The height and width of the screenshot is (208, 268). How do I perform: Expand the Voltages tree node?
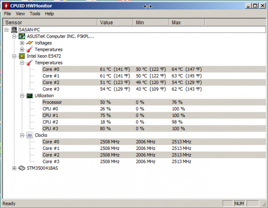(x=22, y=43)
